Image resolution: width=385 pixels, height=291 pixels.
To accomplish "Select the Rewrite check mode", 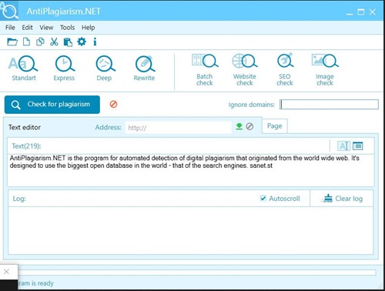I will pyautogui.click(x=144, y=69).
